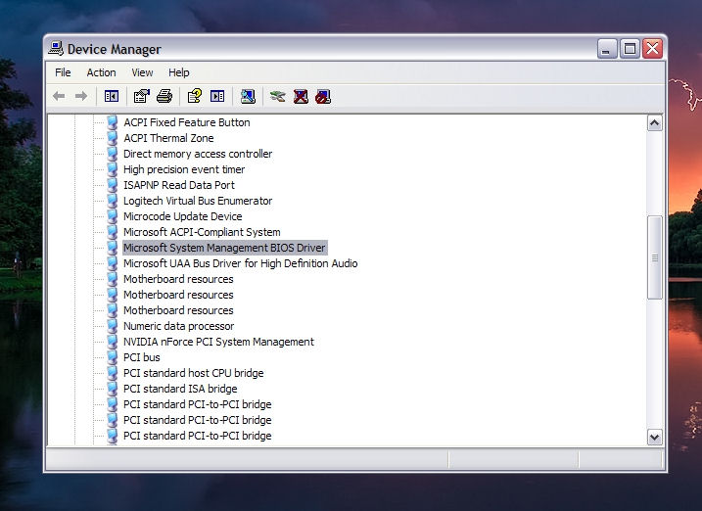This screenshot has height=511, width=702.
Task: Close the Device Manager window
Action: tap(652, 48)
